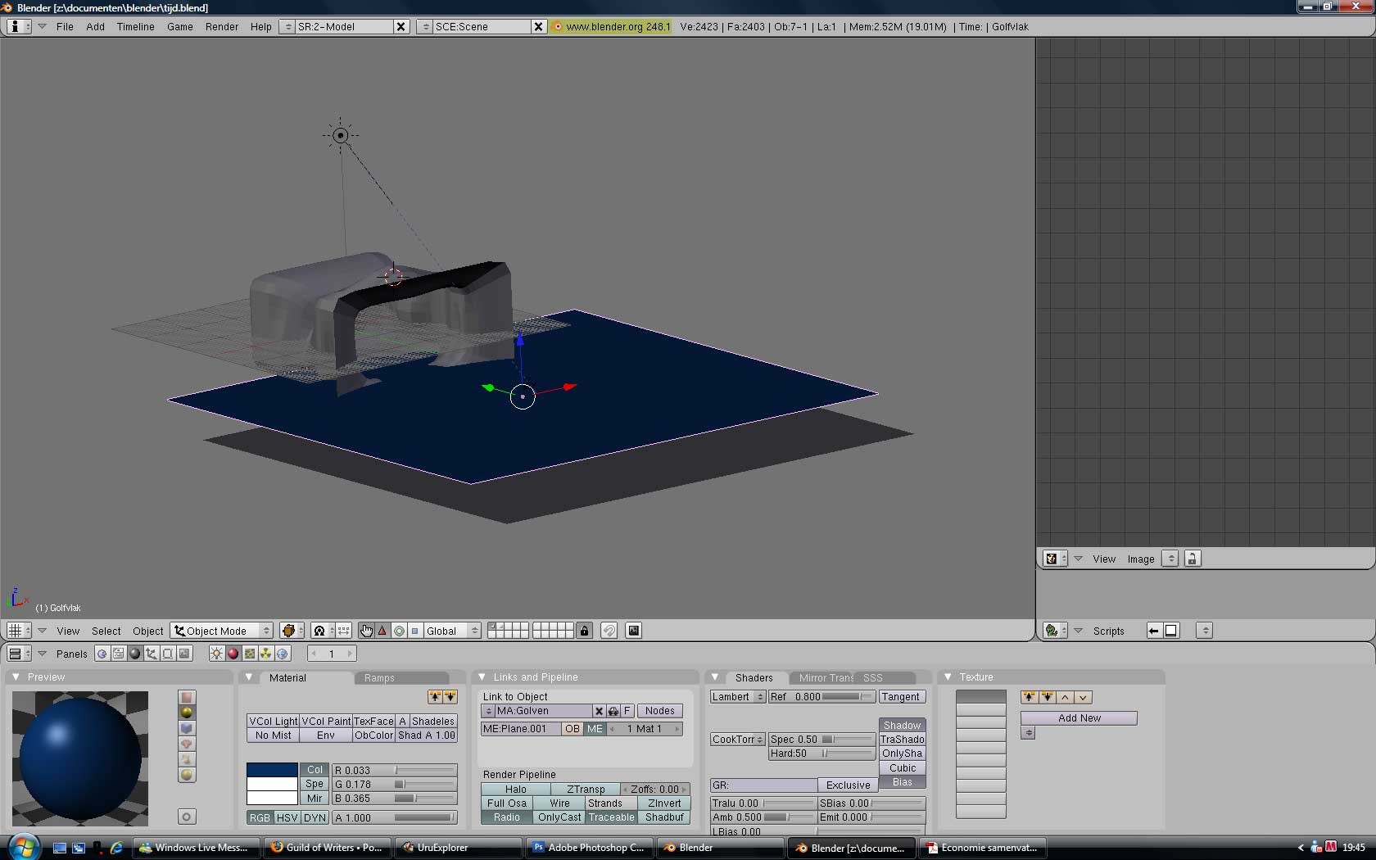Click the HSV color mode button
This screenshot has width=1376, height=860.
287,817
